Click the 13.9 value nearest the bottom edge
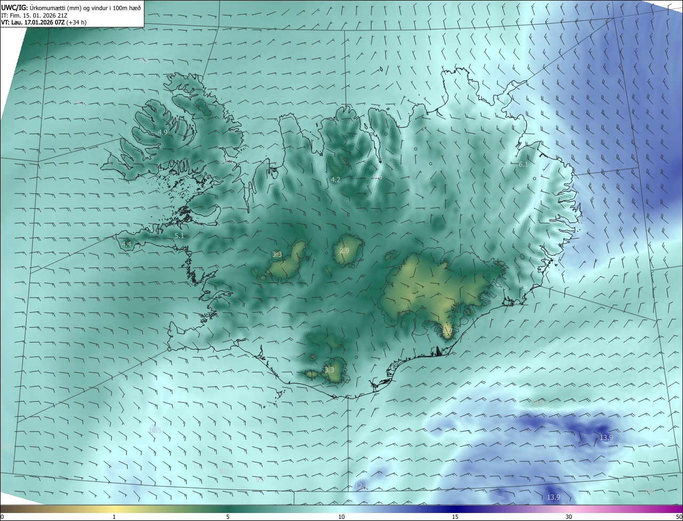This screenshot has width=683, height=521. click(553, 497)
